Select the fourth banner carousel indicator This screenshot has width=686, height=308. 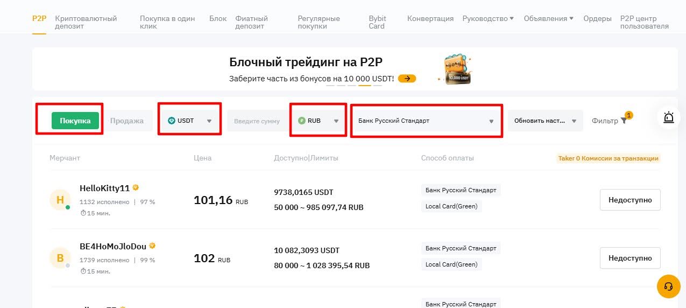pos(365,85)
